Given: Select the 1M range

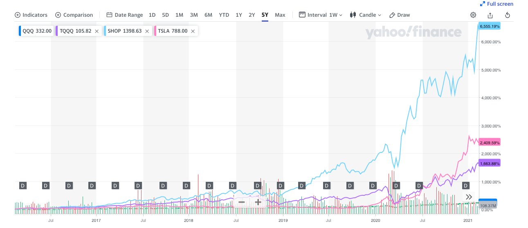Looking at the screenshot, I should [179, 15].
